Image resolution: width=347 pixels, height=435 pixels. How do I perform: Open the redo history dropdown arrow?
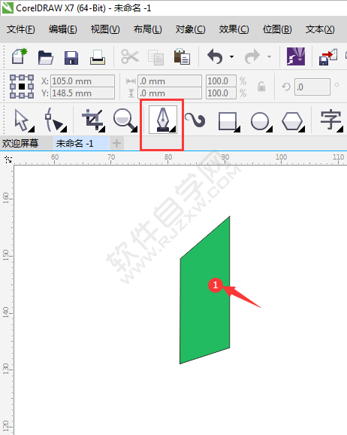[x=269, y=57]
